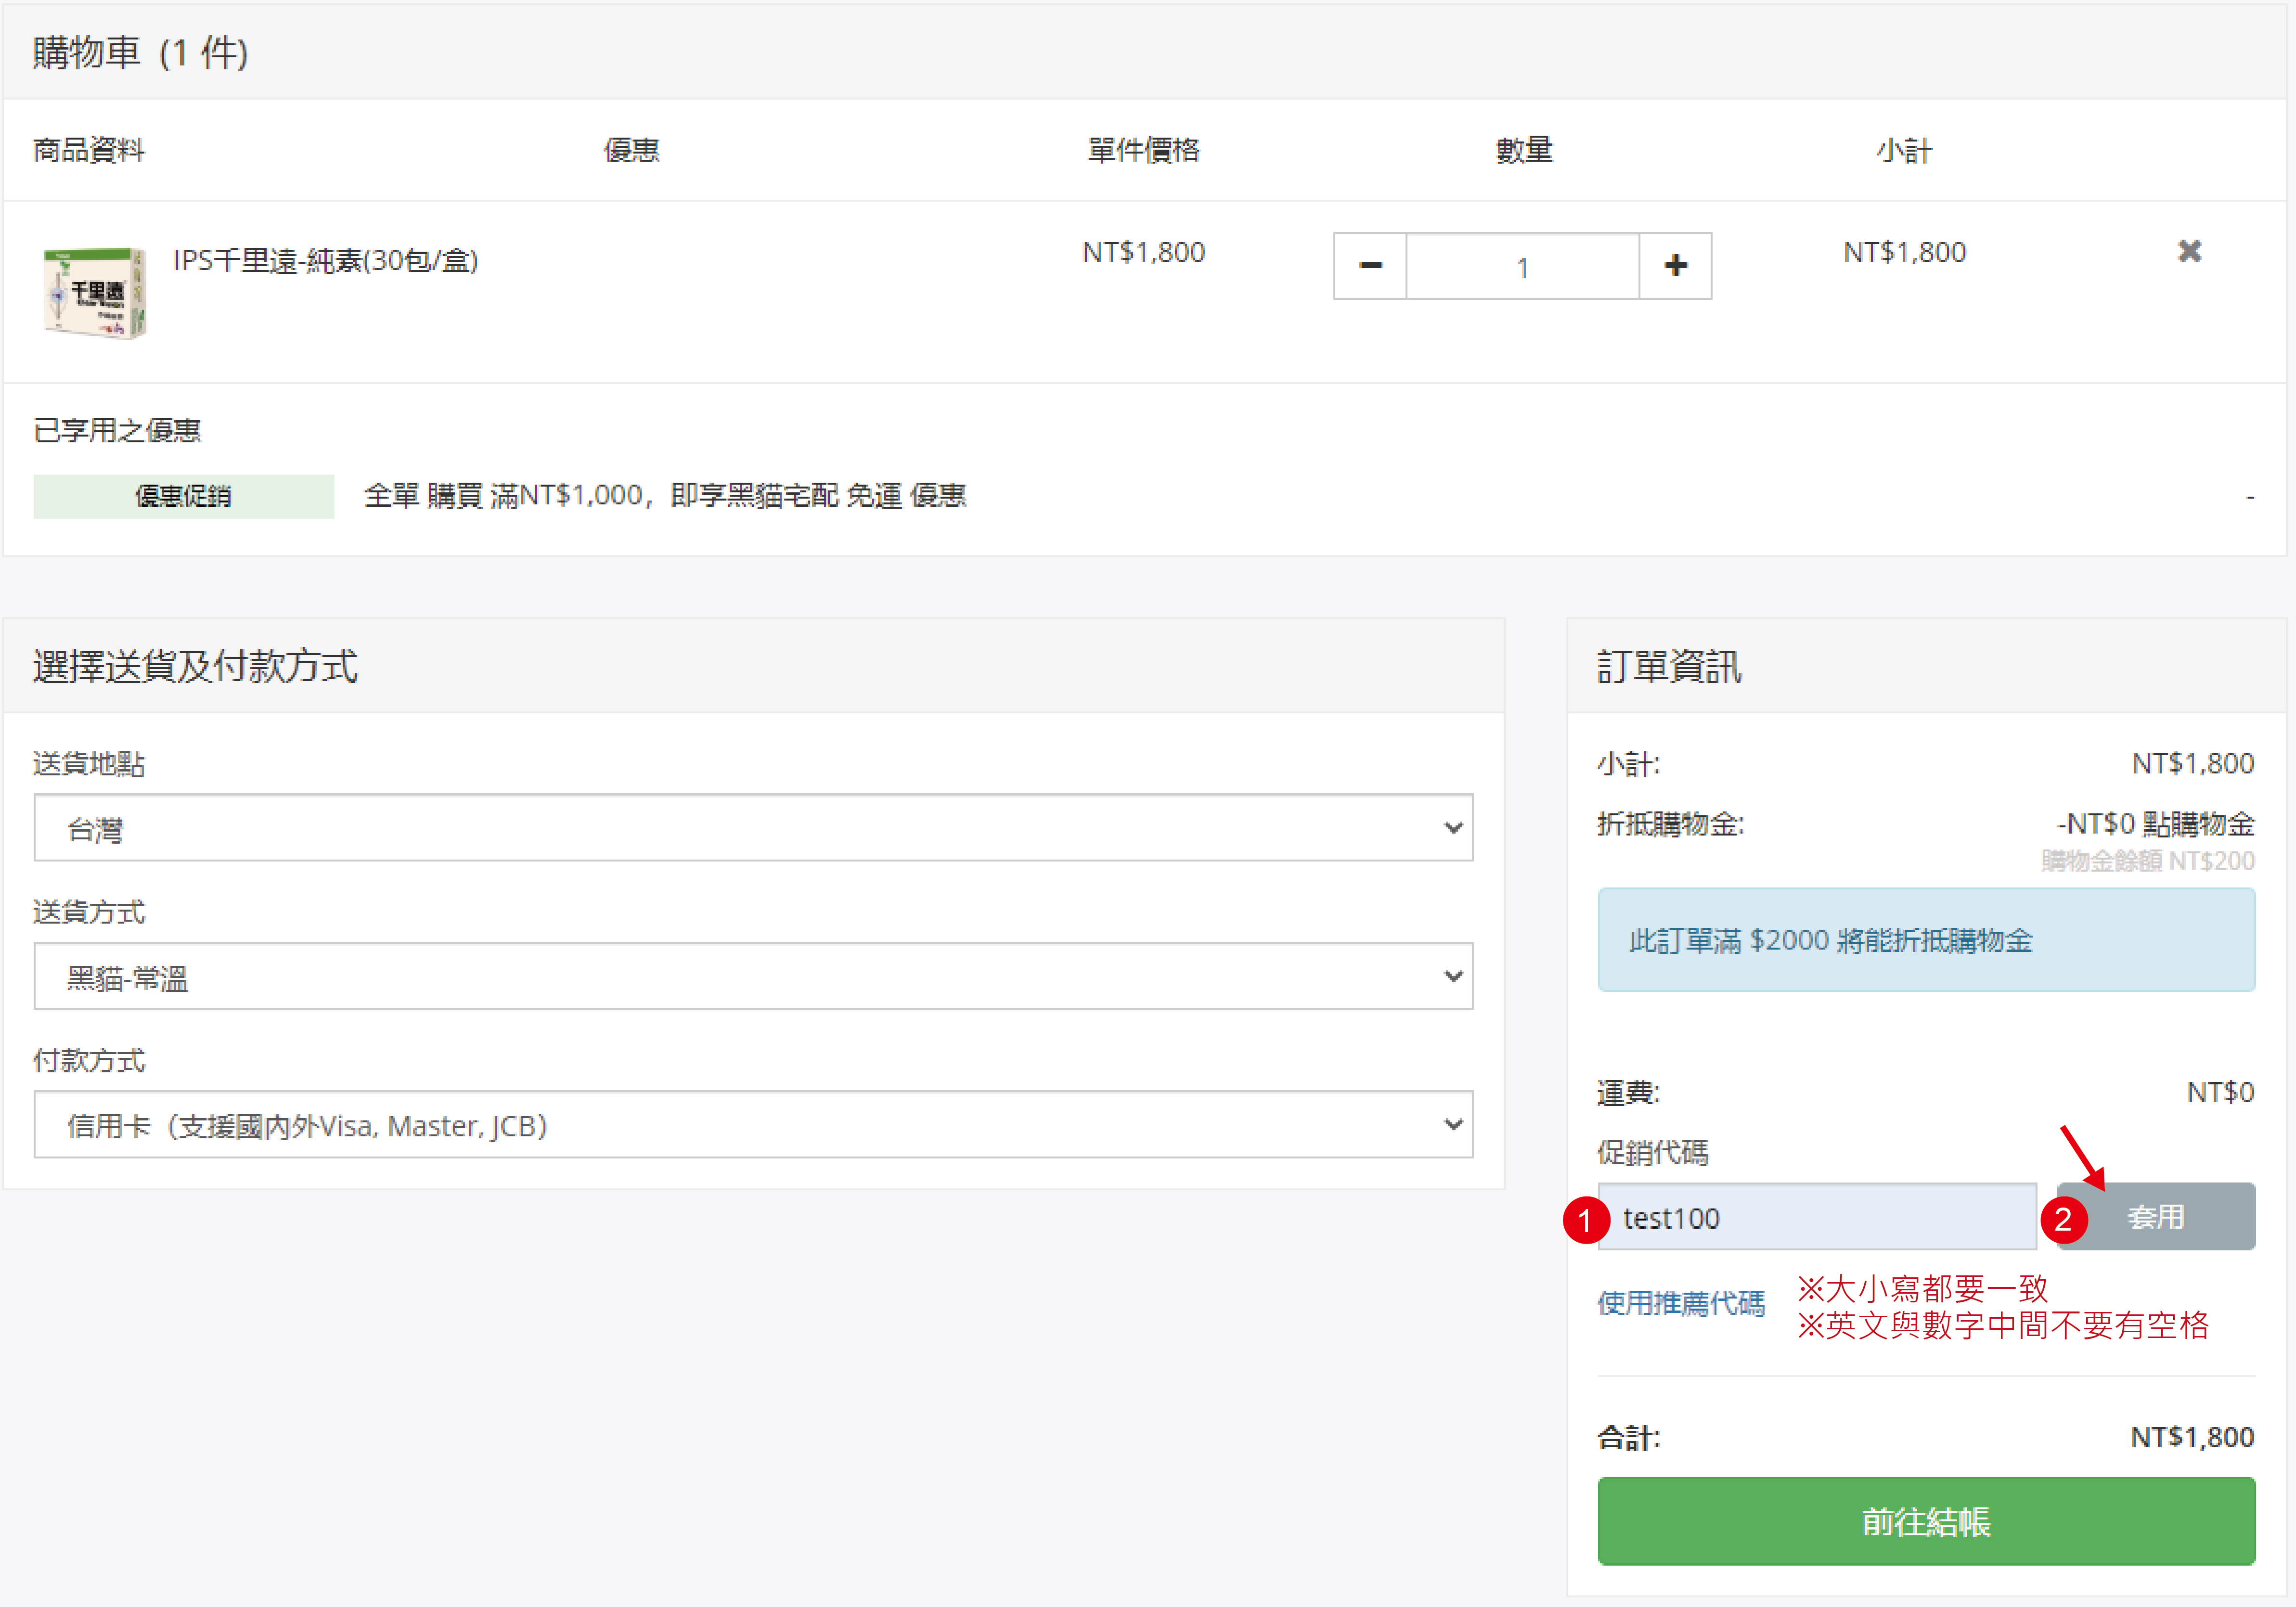This screenshot has width=2296, height=1607.
Task: Open the 送貨方式 dropdown showing 黑貓-常溫
Action: (753, 976)
